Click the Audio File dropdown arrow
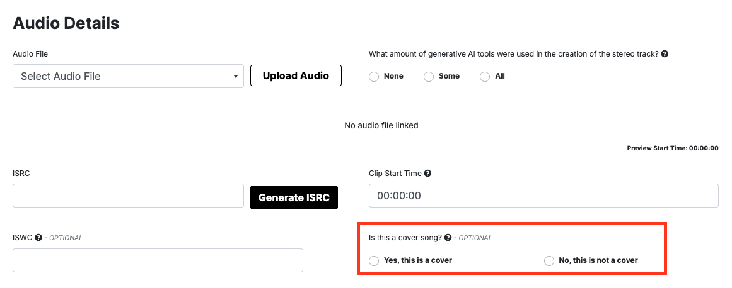Image resolution: width=732 pixels, height=288 pixels. (x=236, y=77)
